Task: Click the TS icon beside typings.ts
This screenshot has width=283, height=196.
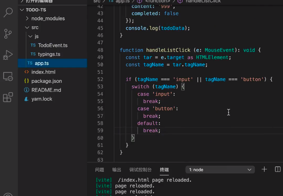Action: click(33, 54)
